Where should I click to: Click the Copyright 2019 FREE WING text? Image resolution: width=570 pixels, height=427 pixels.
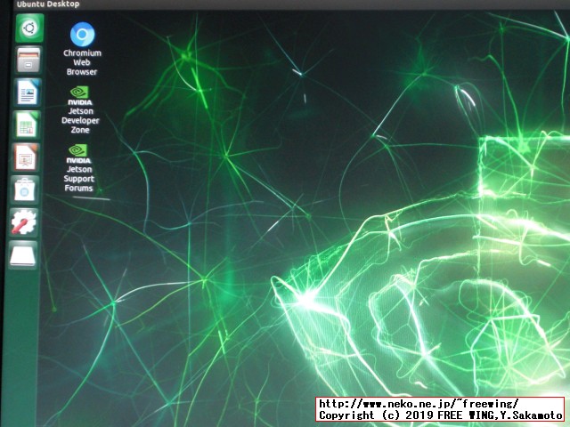pos(440,415)
